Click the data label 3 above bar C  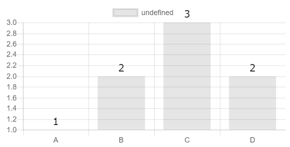pyautogui.click(x=187, y=14)
